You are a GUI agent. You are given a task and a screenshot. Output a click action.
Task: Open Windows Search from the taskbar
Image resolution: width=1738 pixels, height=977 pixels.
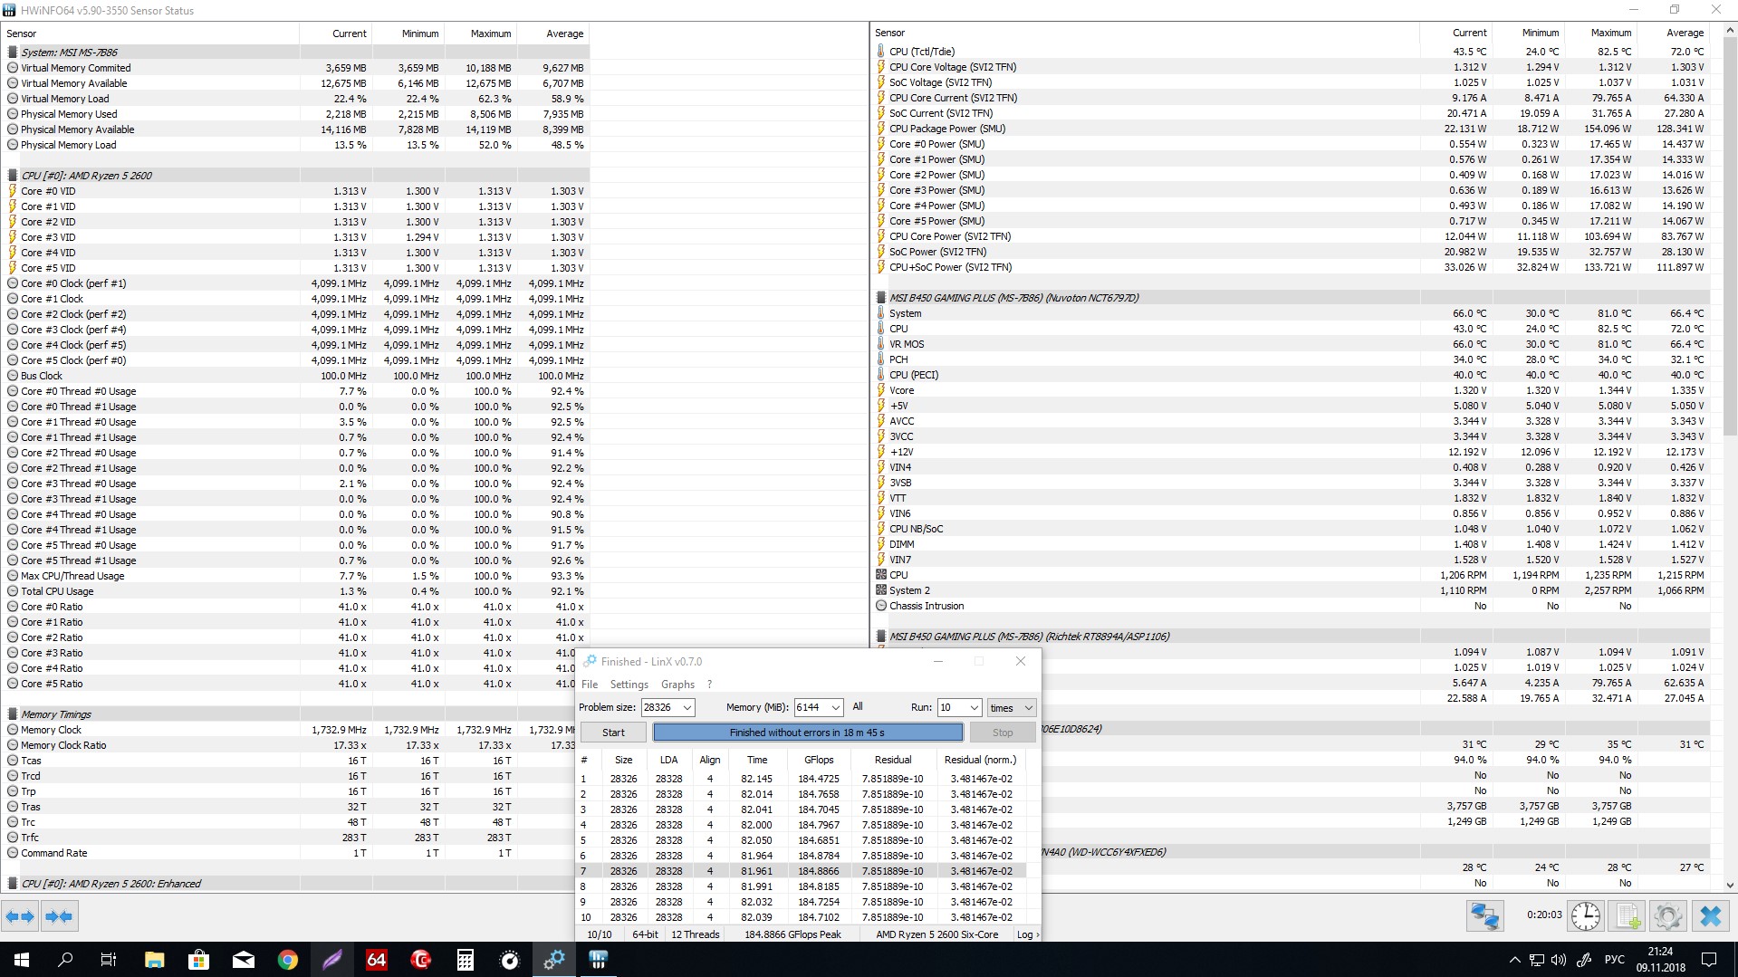tap(65, 960)
